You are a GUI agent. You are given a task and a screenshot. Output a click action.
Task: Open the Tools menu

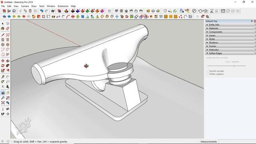click(x=42, y=6)
